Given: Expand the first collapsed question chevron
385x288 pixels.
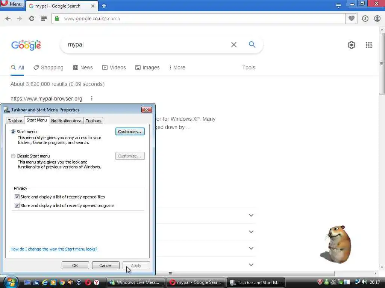Looking at the screenshot, I should (251, 215).
